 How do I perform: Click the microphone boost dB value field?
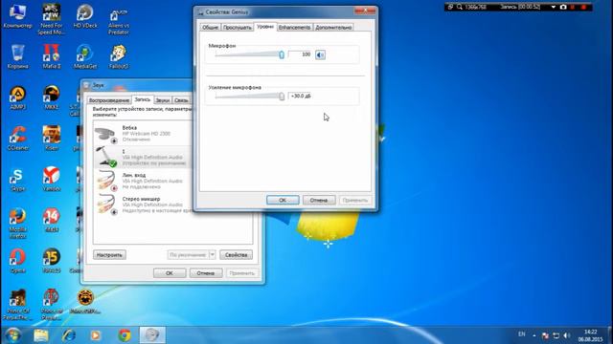click(301, 96)
